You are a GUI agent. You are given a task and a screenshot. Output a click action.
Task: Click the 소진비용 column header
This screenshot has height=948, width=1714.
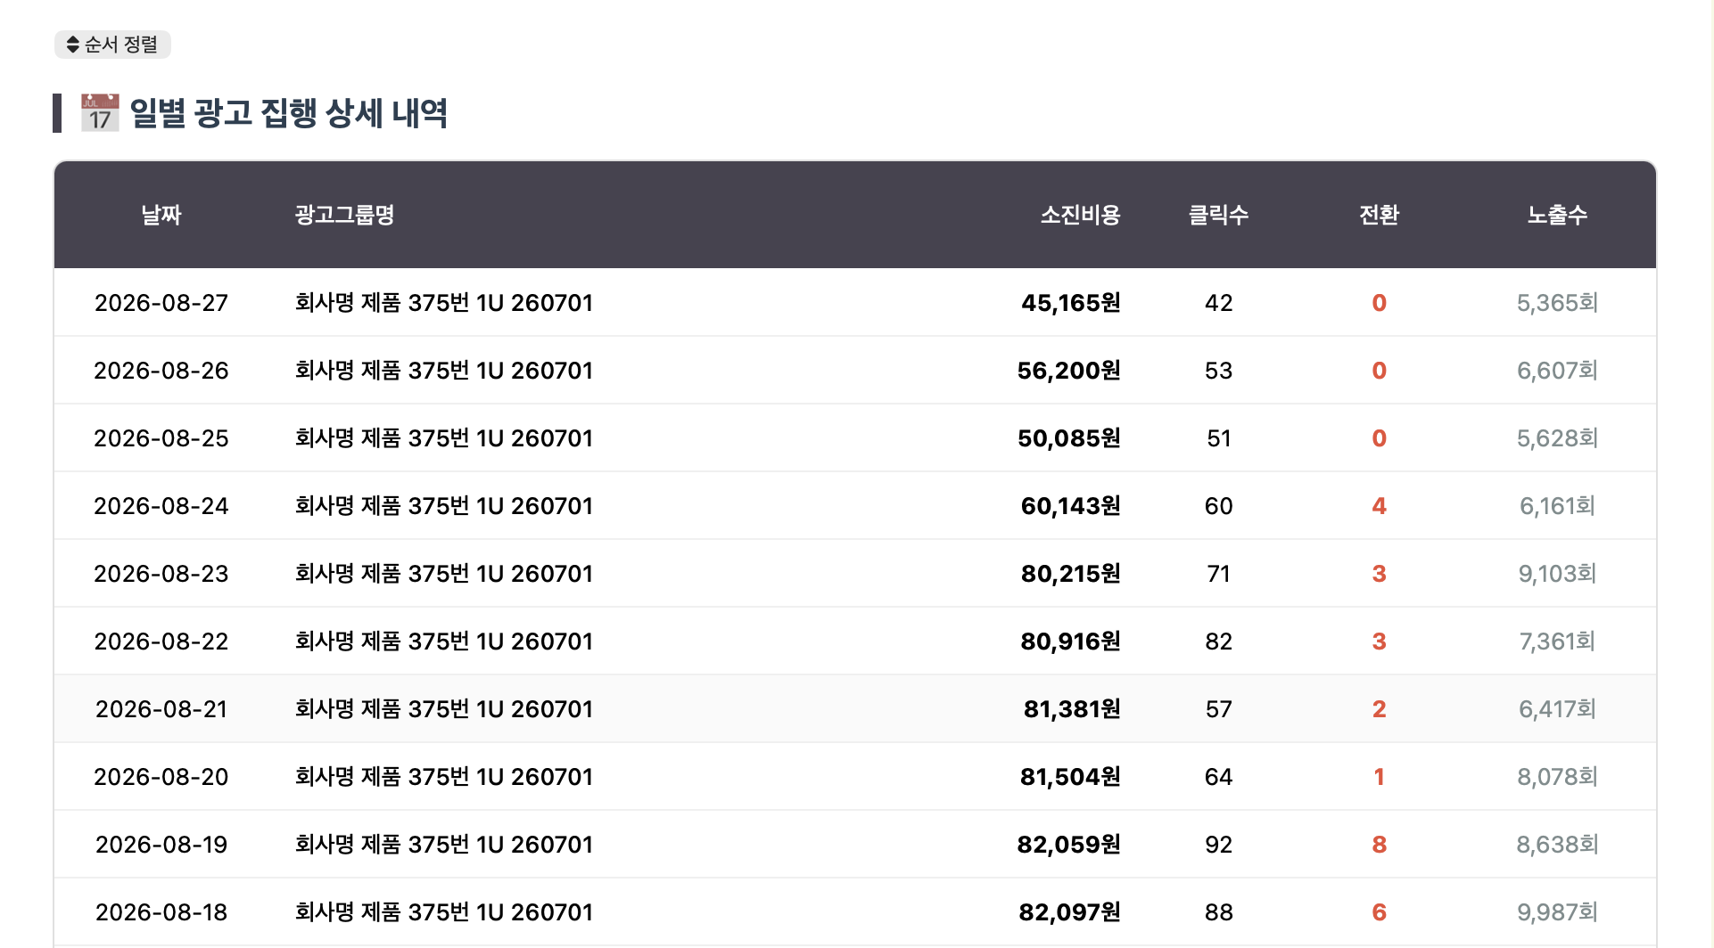point(1080,215)
